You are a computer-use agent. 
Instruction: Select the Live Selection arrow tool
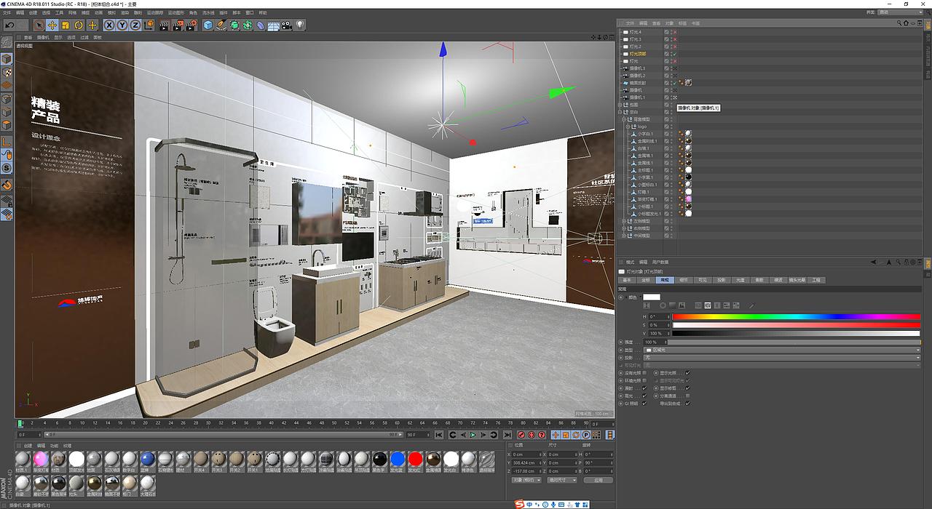point(39,25)
